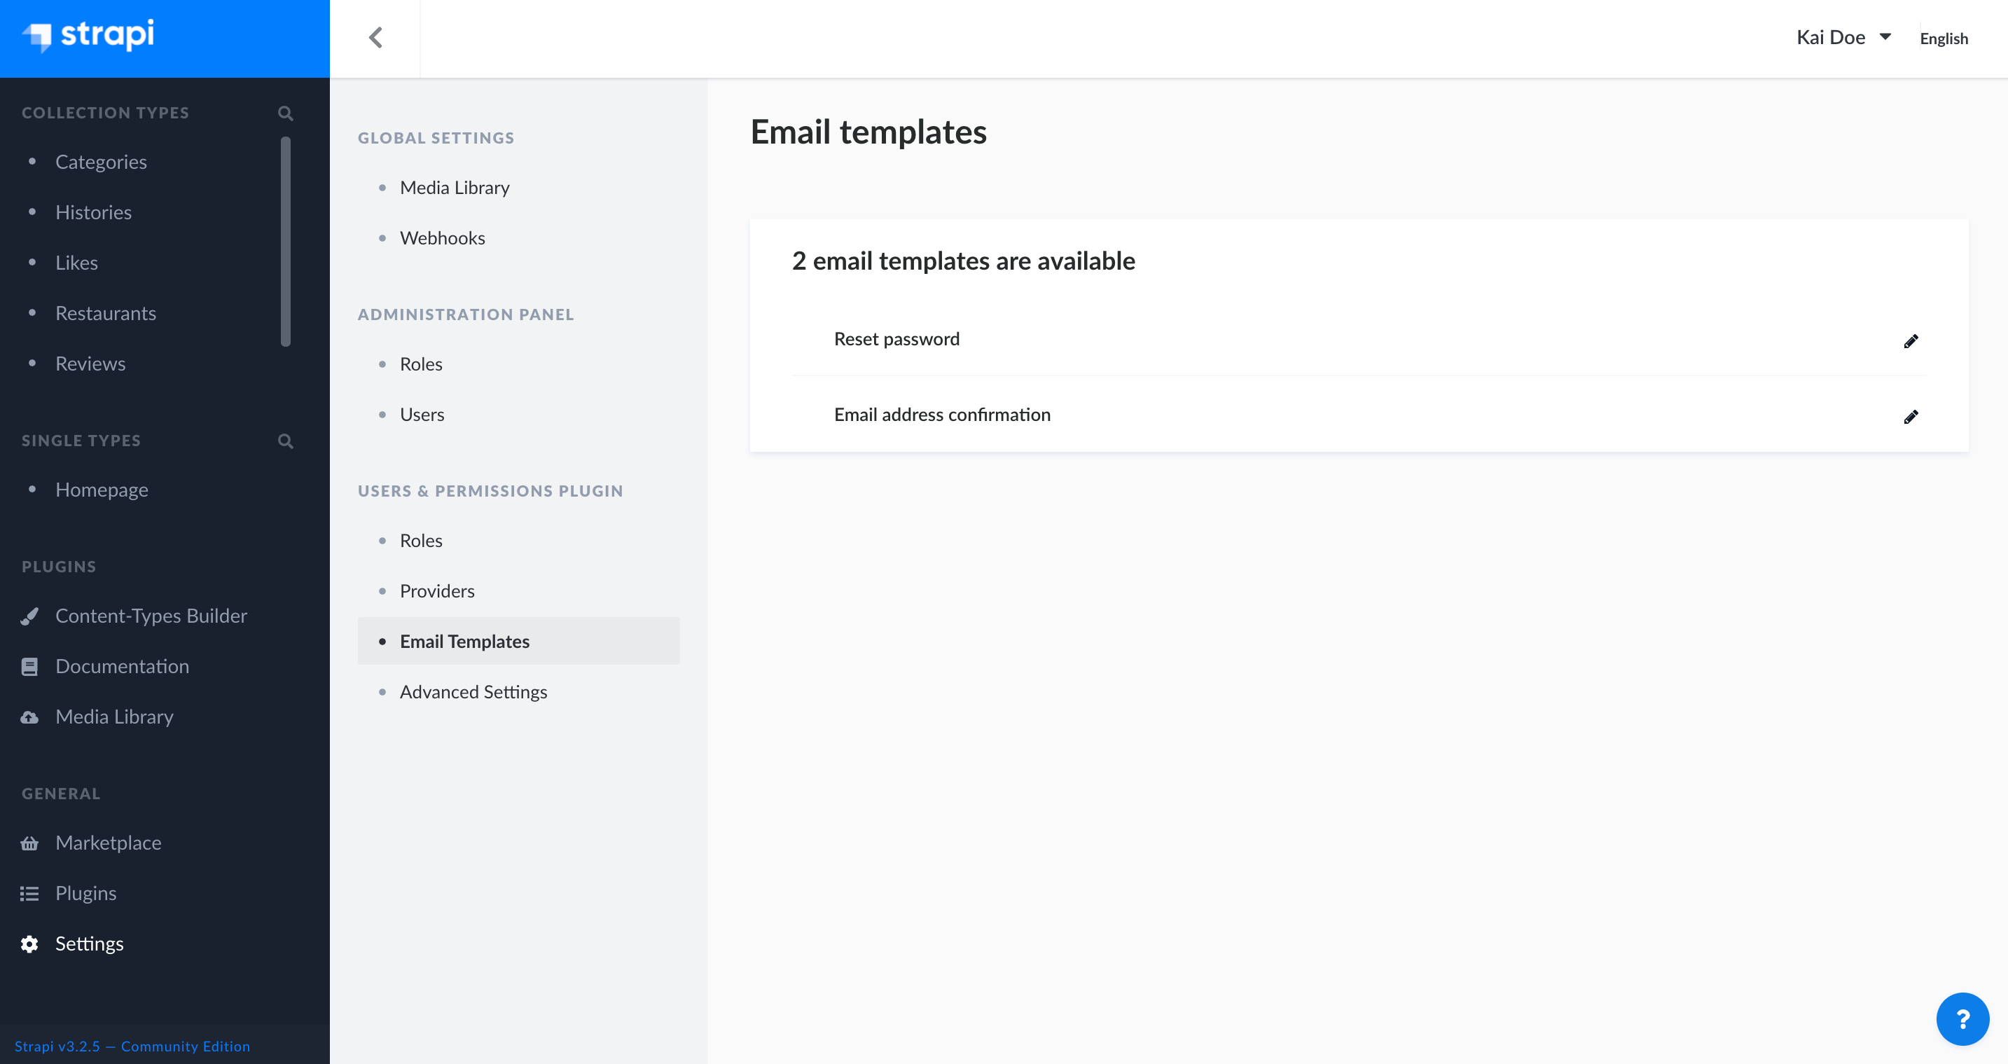Click the Homepage single type item
Viewport: 2008px width, 1064px height.
[101, 489]
